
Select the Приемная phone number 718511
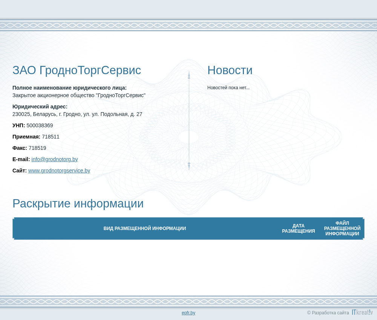(x=51, y=137)
